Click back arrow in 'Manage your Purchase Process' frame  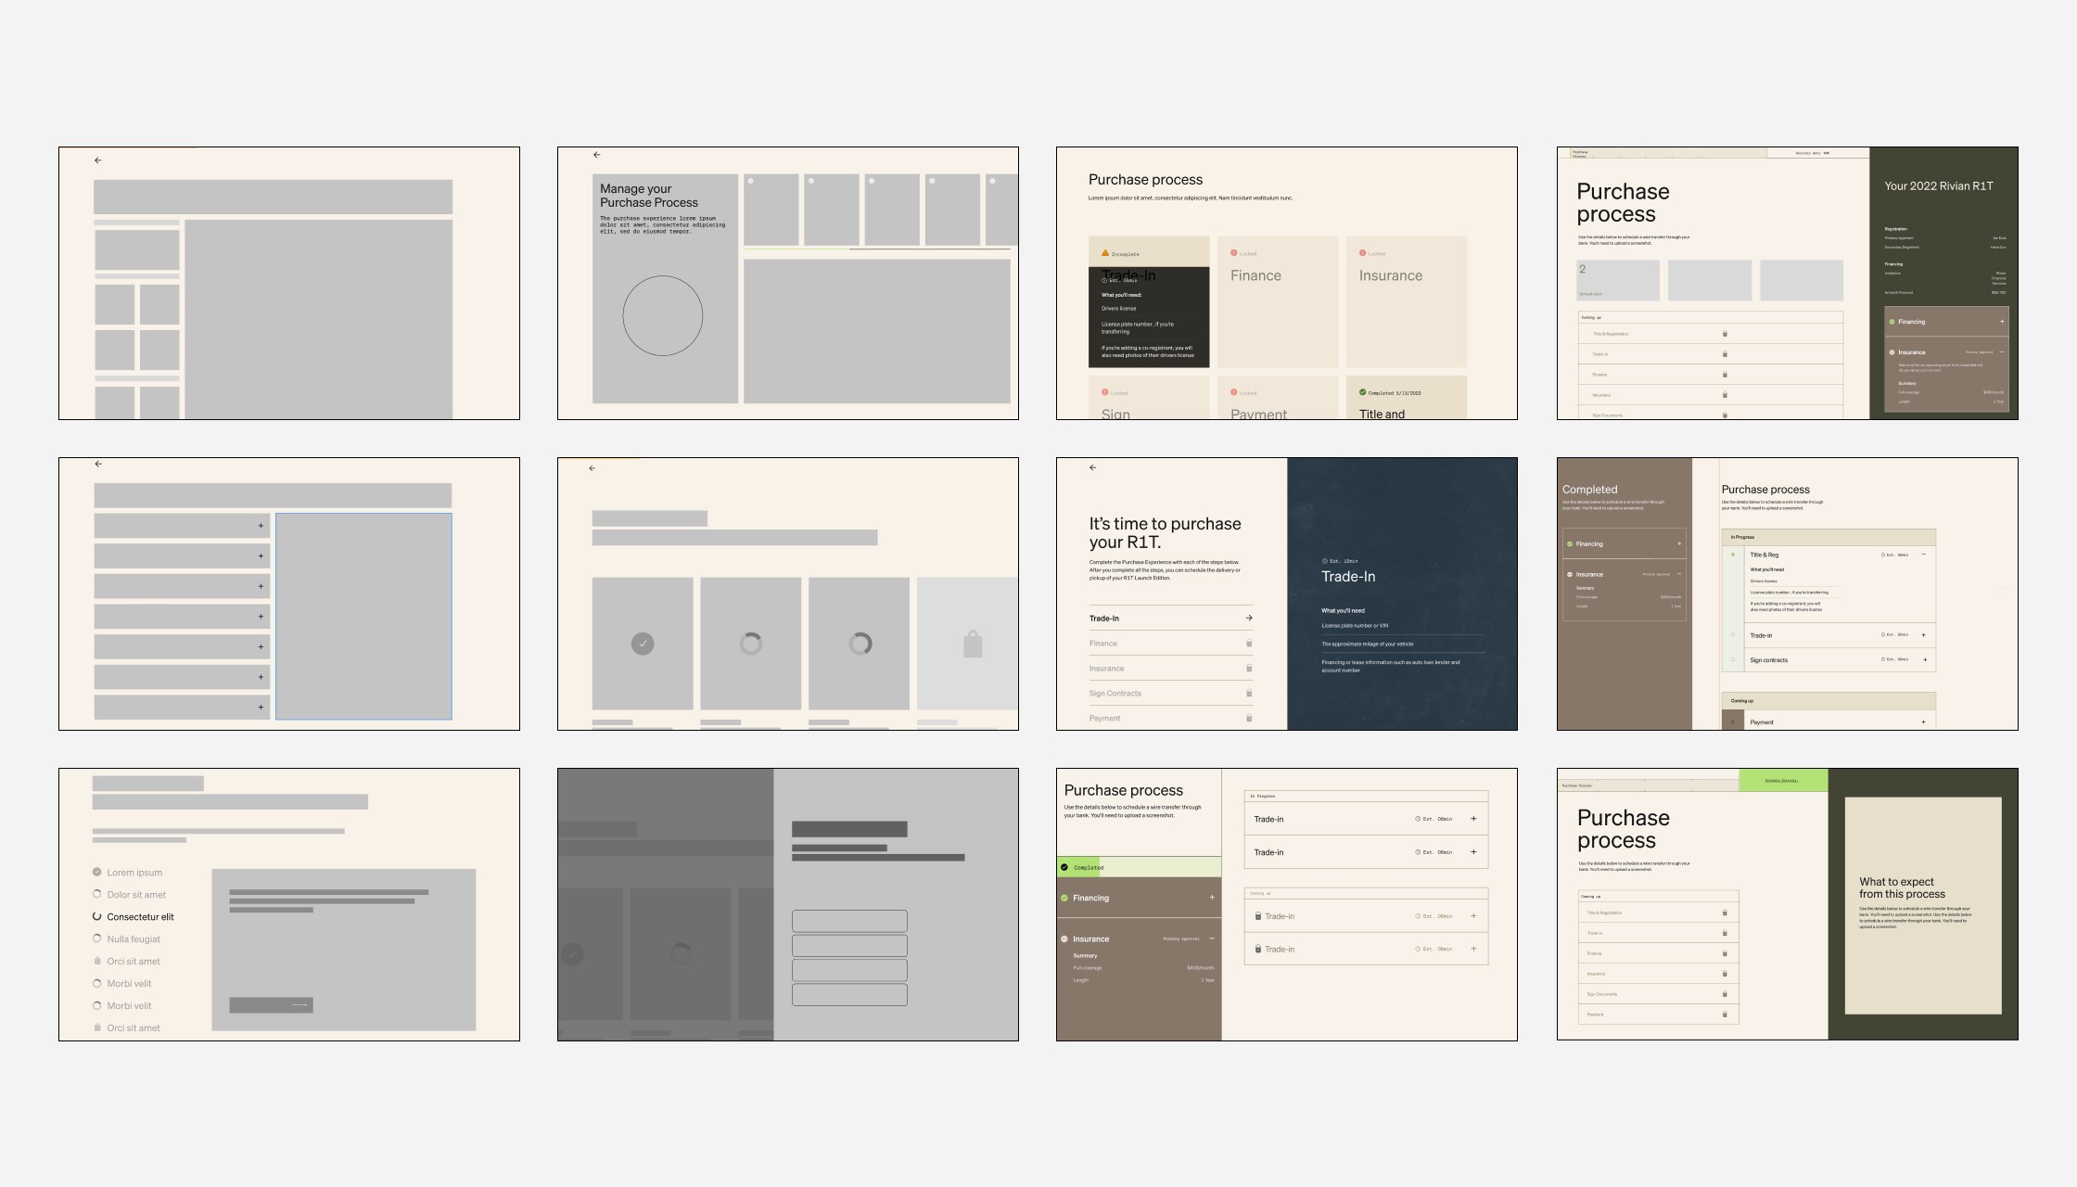(x=596, y=155)
